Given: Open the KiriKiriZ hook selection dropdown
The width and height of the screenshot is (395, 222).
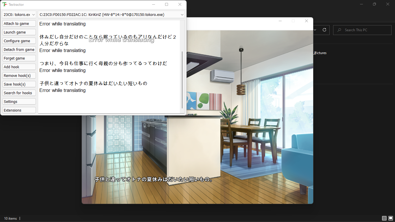Looking at the screenshot, I should tap(181, 14).
